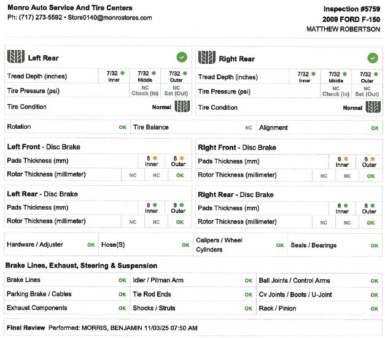Click the Right Rear Tire Condition Normal icon
The image size is (385, 338).
point(373,107)
